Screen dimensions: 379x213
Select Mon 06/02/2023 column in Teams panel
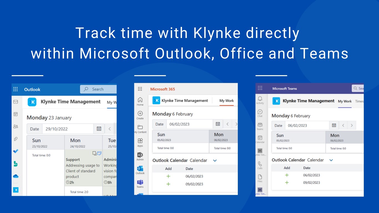tap(345, 137)
